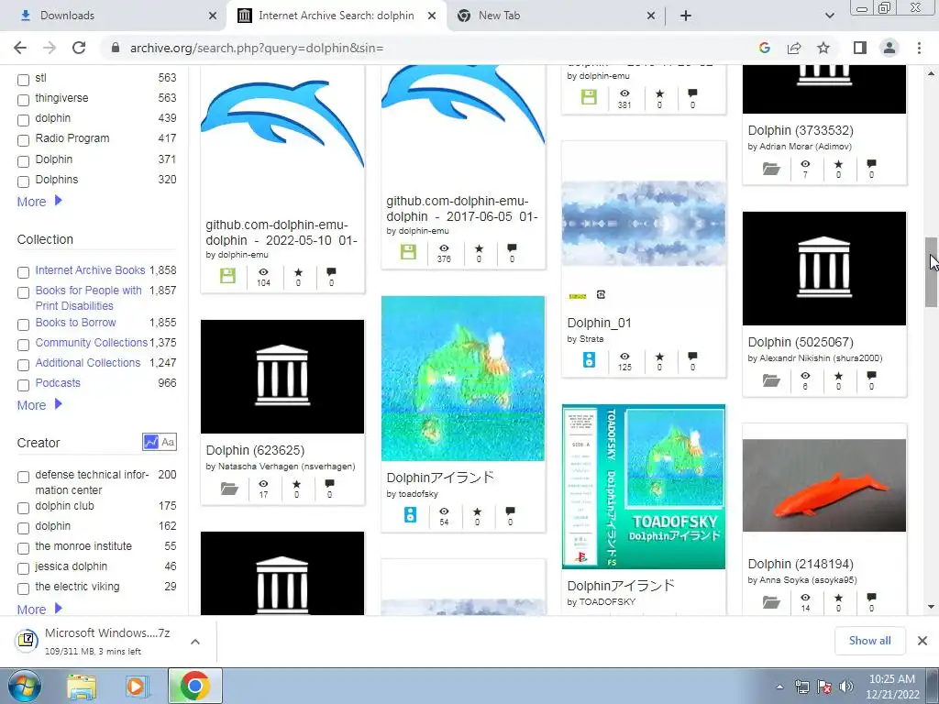Click the volume speaker icon in system tray
The width and height of the screenshot is (939, 704).
coord(846,687)
